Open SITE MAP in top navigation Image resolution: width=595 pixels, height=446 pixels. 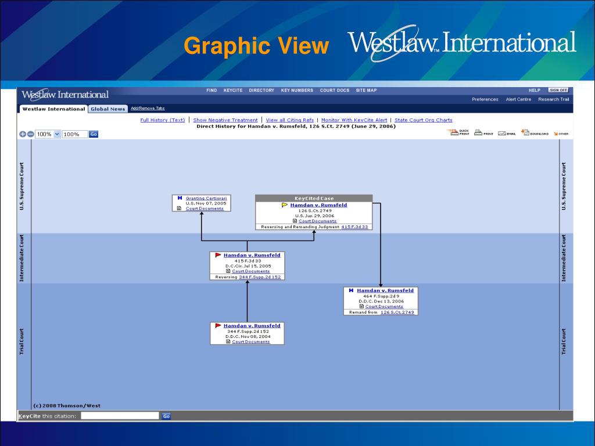366,90
